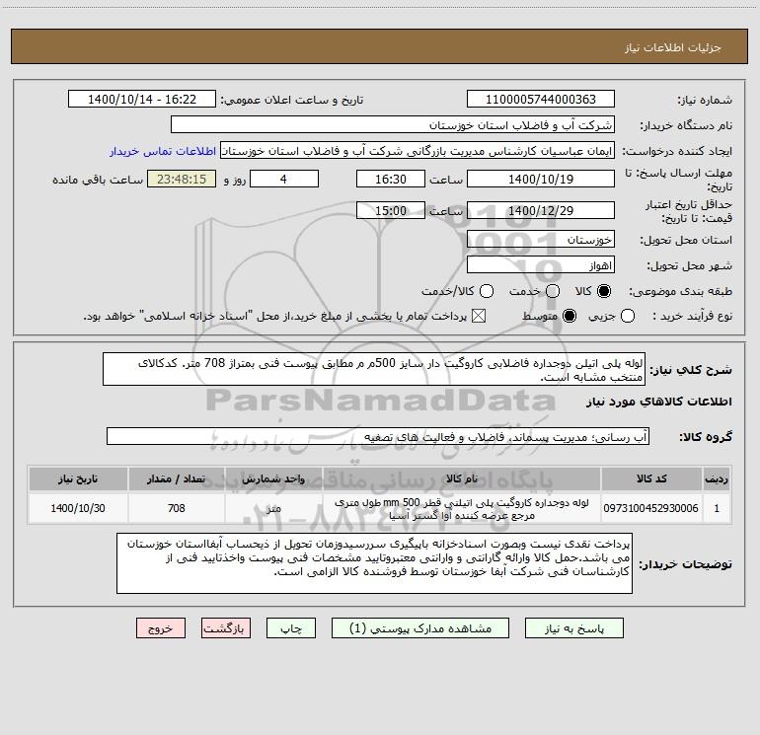This screenshot has width=760, height=735.
Task: Click the need date cell 1400/10/30
Action: tap(78, 508)
